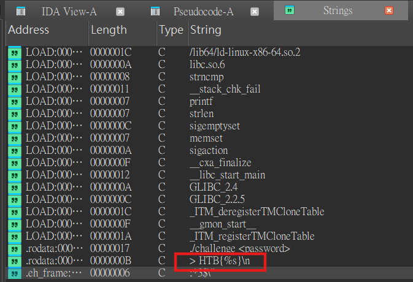Image resolution: width=413 pixels, height=282 pixels.
Task: Click the string icon for sigemptyset row
Action: tap(15, 126)
